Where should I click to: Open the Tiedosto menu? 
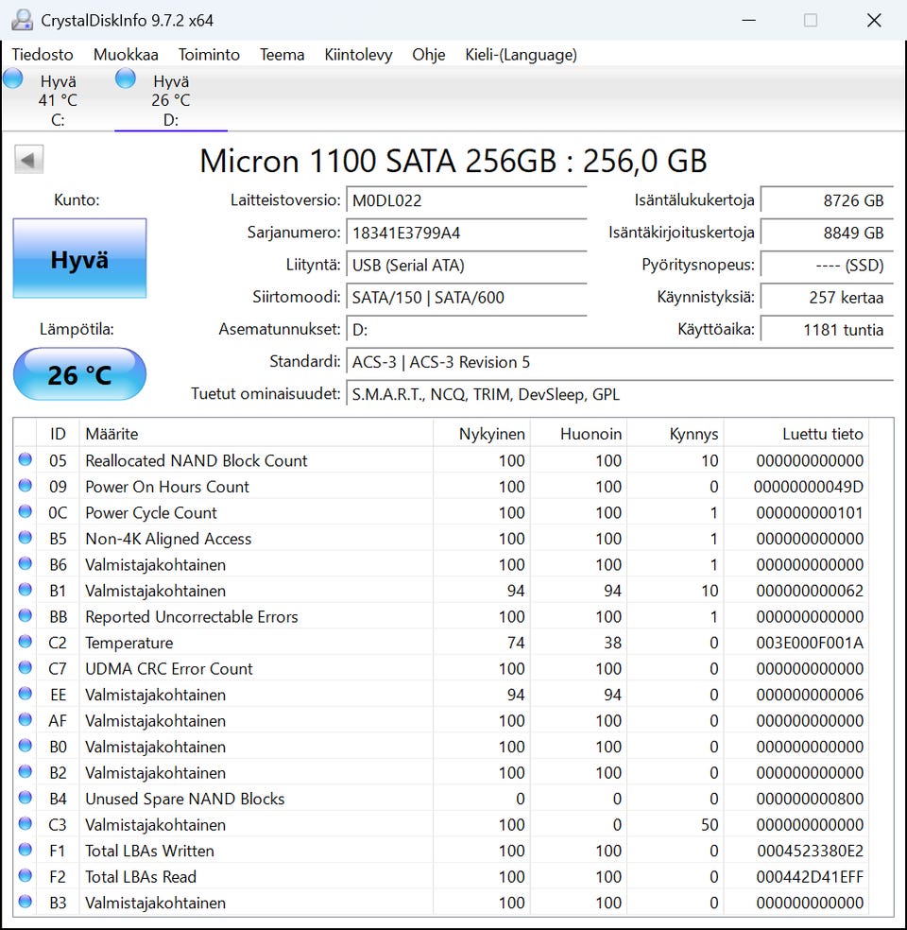click(43, 55)
